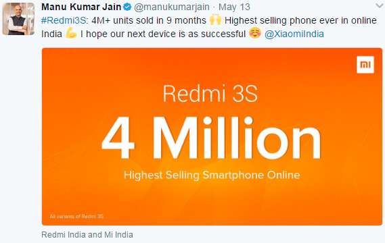Open the May 13 tweet timestamp

tap(234, 7)
